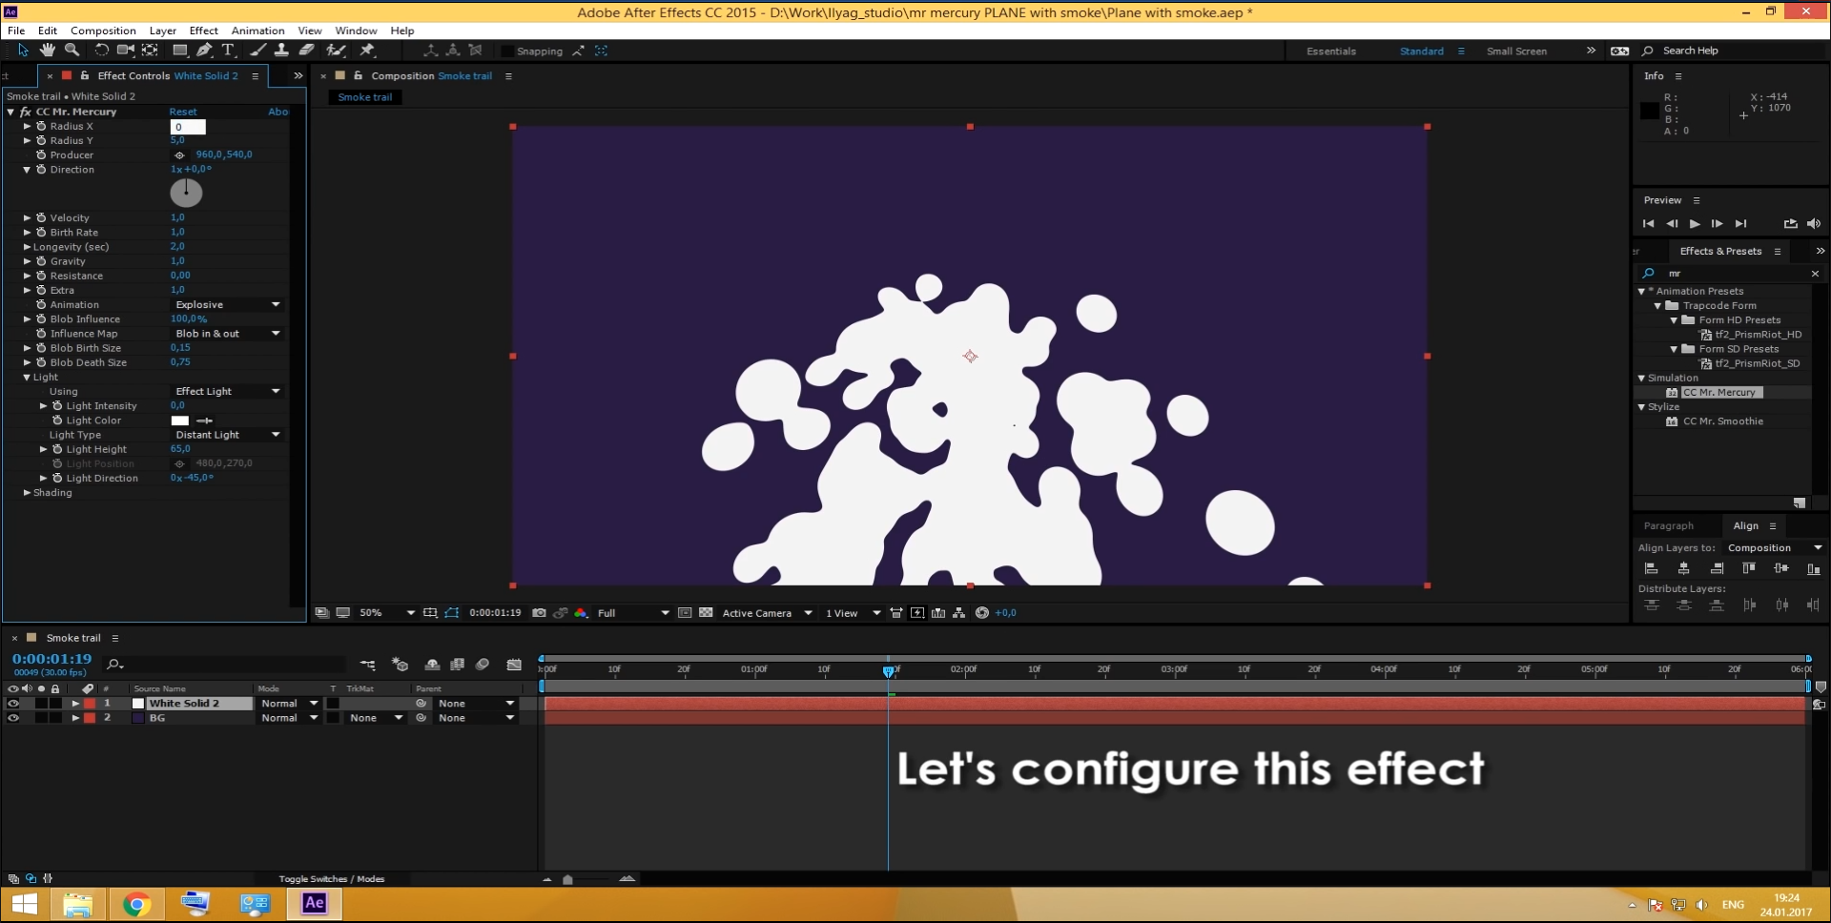The height and width of the screenshot is (923, 1831).
Task: Click the timeline zoom slider
Action: click(x=568, y=879)
